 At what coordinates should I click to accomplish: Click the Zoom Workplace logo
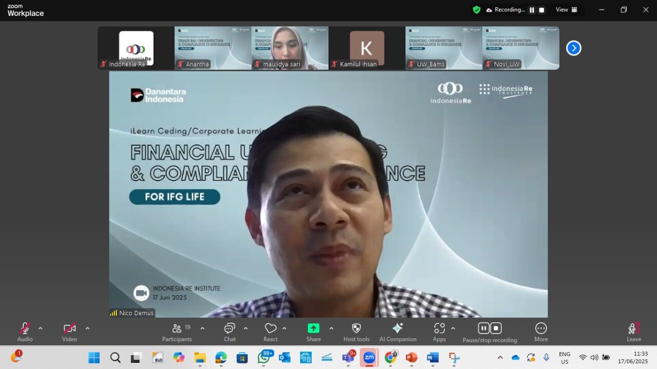pos(26,10)
